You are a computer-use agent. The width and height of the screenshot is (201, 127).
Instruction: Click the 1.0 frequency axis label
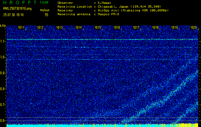[2, 57]
